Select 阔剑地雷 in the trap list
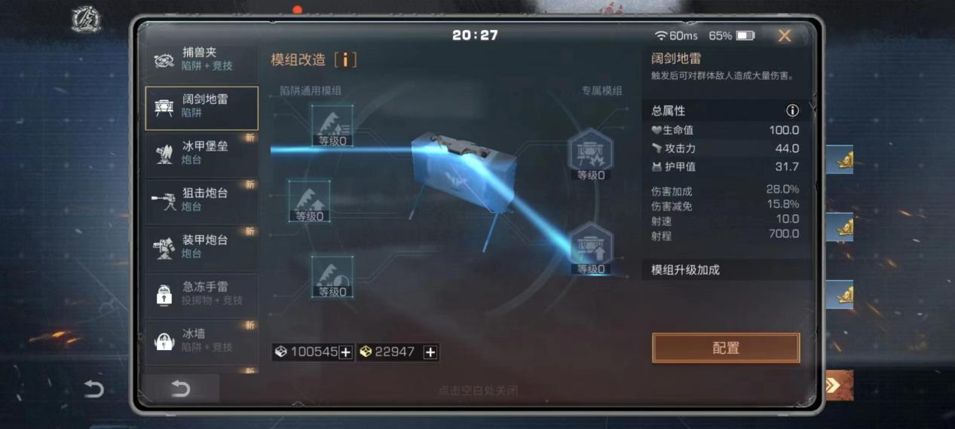This screenshot has height=429, width=955. coord(201,108)
